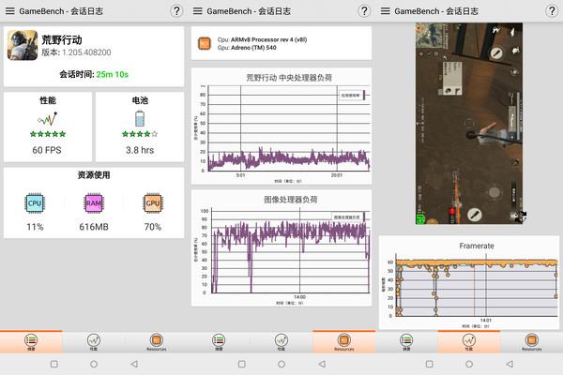The width and height of the screenshot is (563, 375).
Task: Tap the CPU chip icon showing 11%
Action: pos(35,203)
